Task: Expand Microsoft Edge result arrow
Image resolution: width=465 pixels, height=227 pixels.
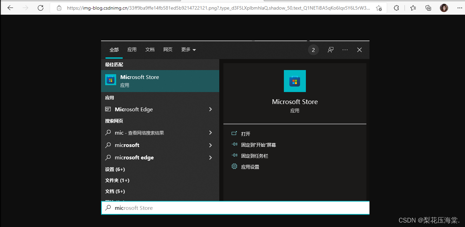Action: coord(211,109)
